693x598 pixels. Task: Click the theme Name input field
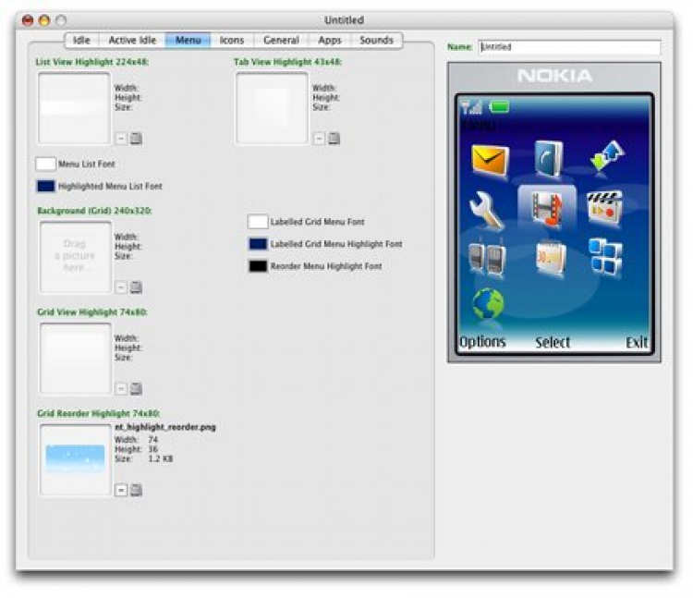click(x=570, y=47)
